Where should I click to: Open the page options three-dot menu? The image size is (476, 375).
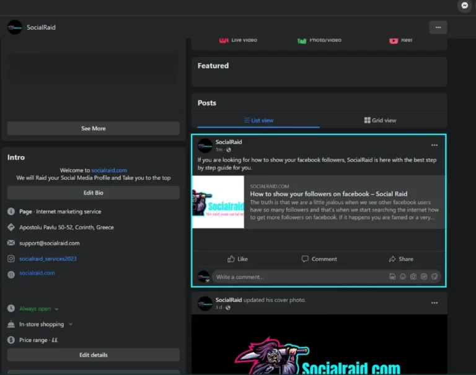(x=438, y=27)
